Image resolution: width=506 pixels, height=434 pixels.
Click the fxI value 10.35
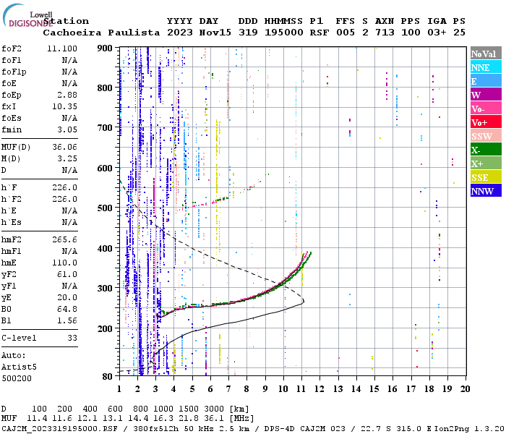pyautogui.click(x=64, y=106)
